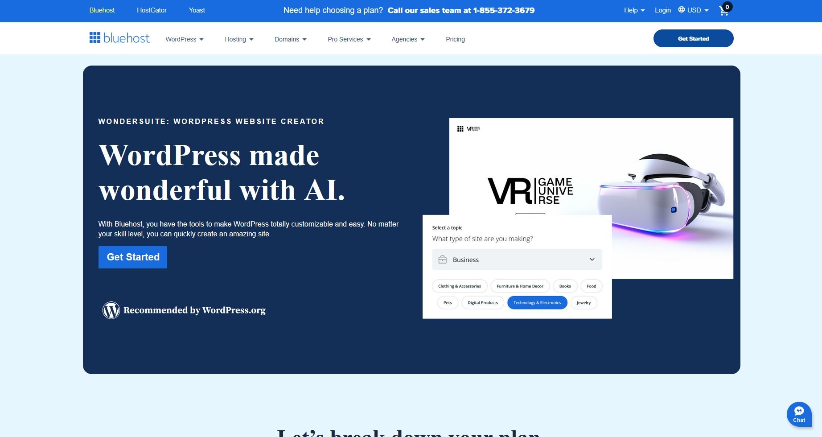The width and height of the screenshot is (822, 437).
Task: Open the Help dropdown
Action: click(634, 10)
